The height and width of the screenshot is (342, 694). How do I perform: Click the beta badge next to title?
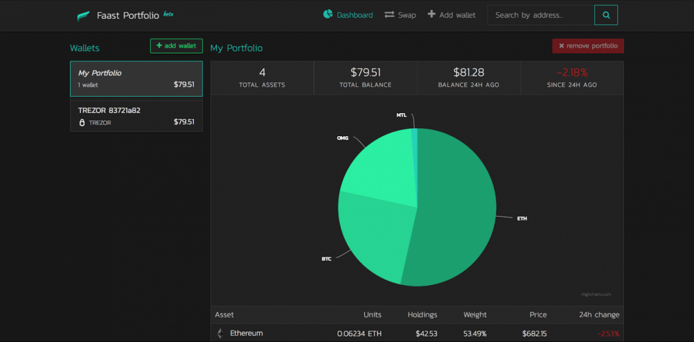168,14
